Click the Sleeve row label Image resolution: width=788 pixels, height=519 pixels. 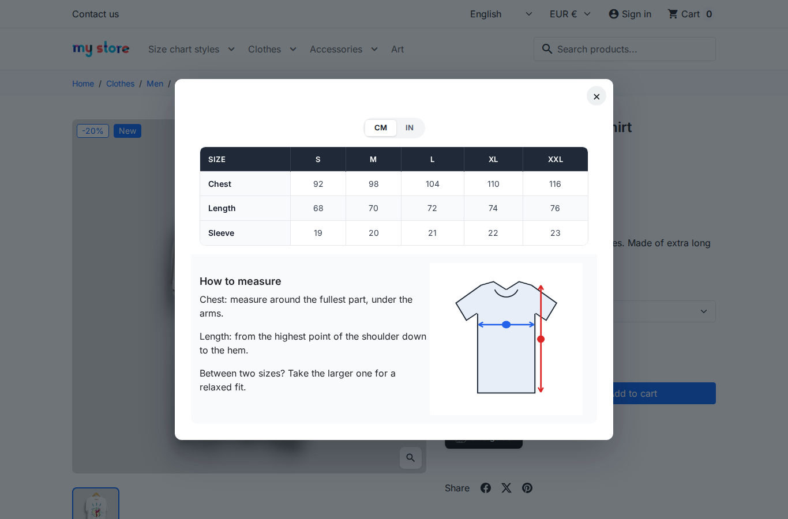221,233
